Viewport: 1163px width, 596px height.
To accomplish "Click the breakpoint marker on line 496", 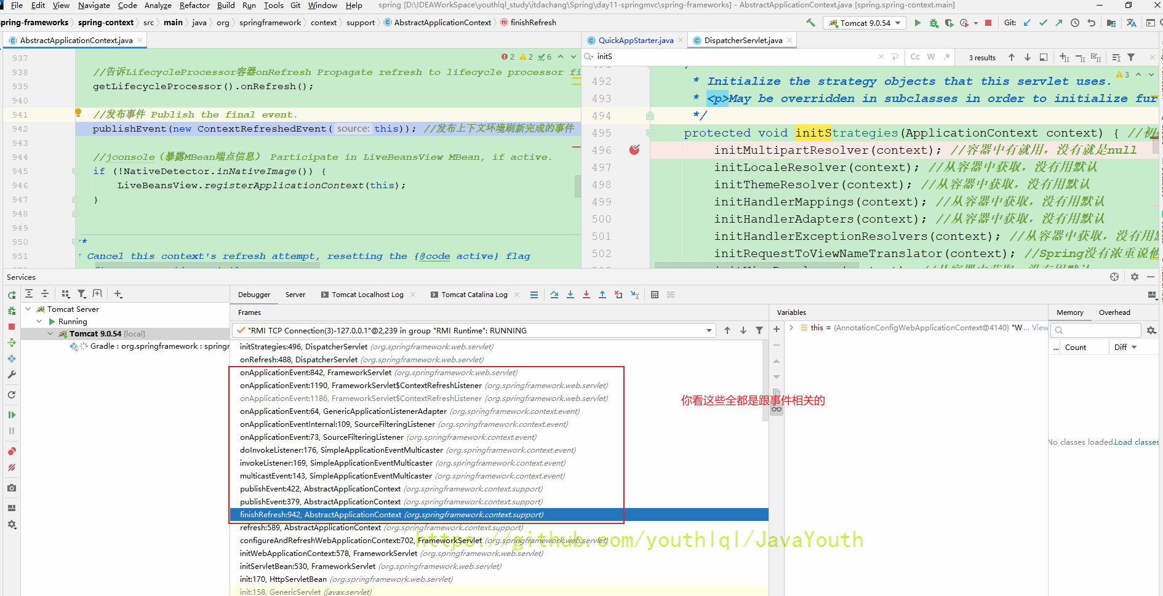I will click(x=634, y=150).
